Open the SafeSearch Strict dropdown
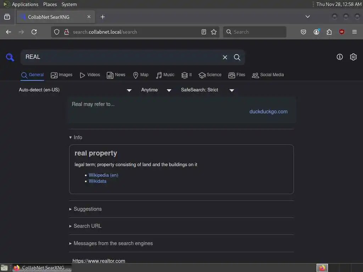Viewport: 363px width, 272px height. click(x=207, y=90)
